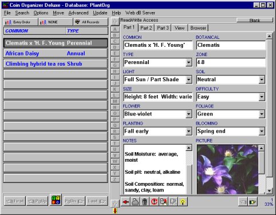276x215 pixels.
Task: Open the DIFFICULTY dropdown showing Easy
Action: pos(262,97)
